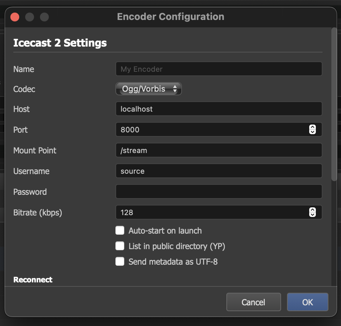Click the vertical scrollbar of the settings panel
Image resolution: width=341 pixels, height=326 pixels.
334,104
